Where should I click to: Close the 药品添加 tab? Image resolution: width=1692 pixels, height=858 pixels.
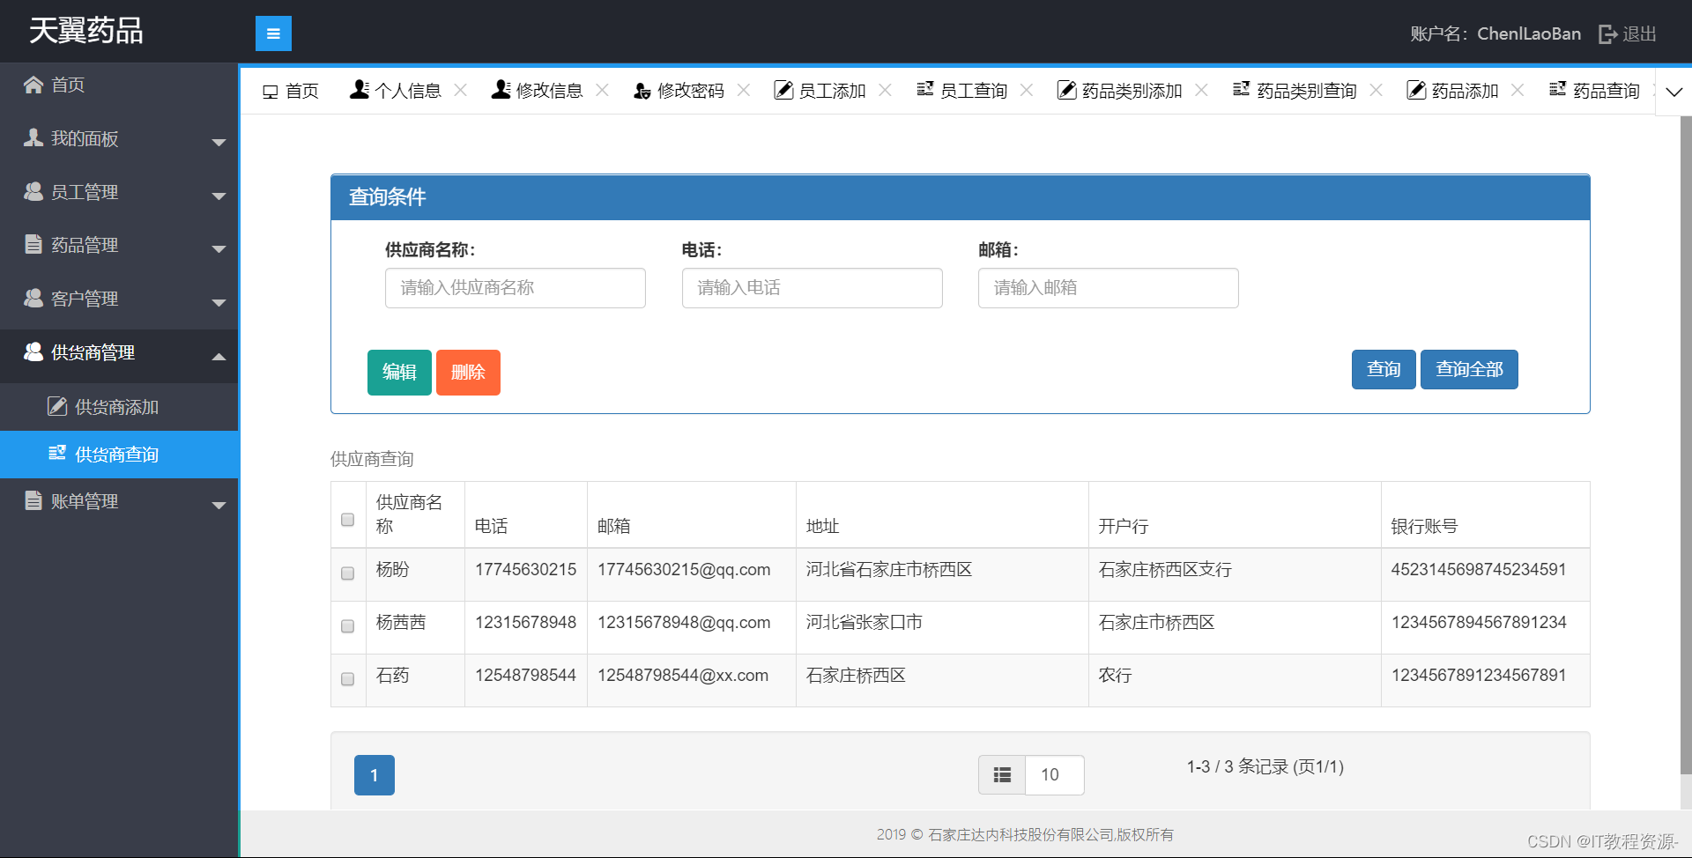pyautogui.click(x=1518, y=90)
